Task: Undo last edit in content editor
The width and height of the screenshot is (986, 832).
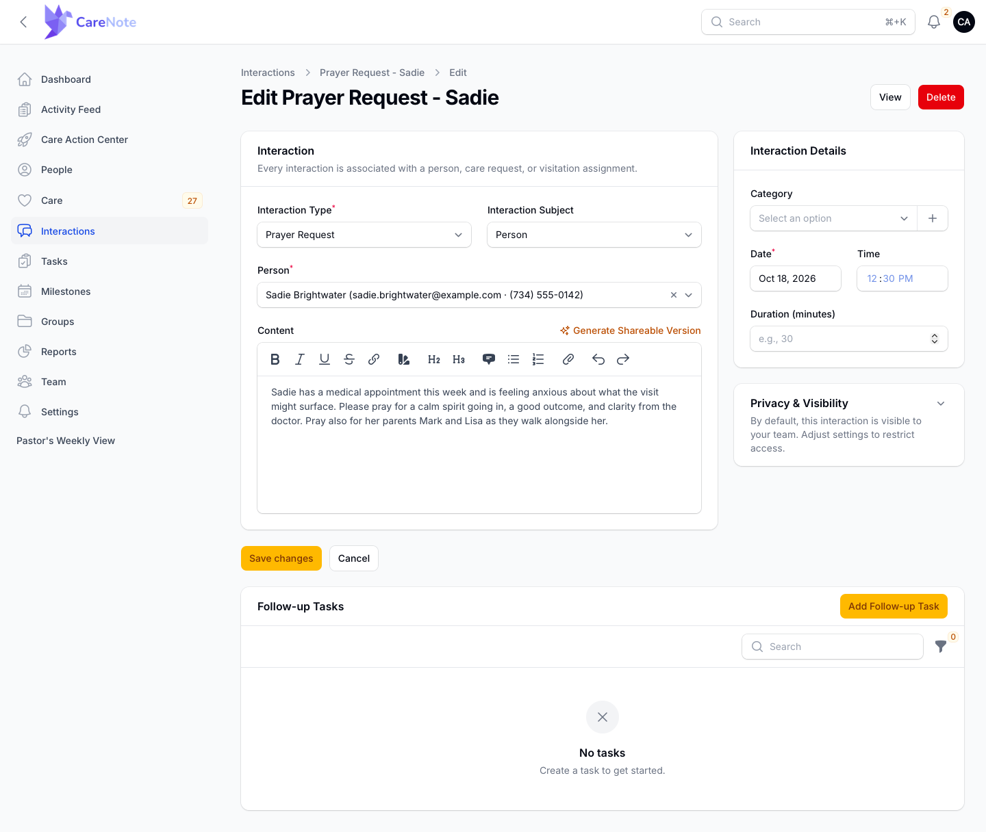Action: point(598,359)
